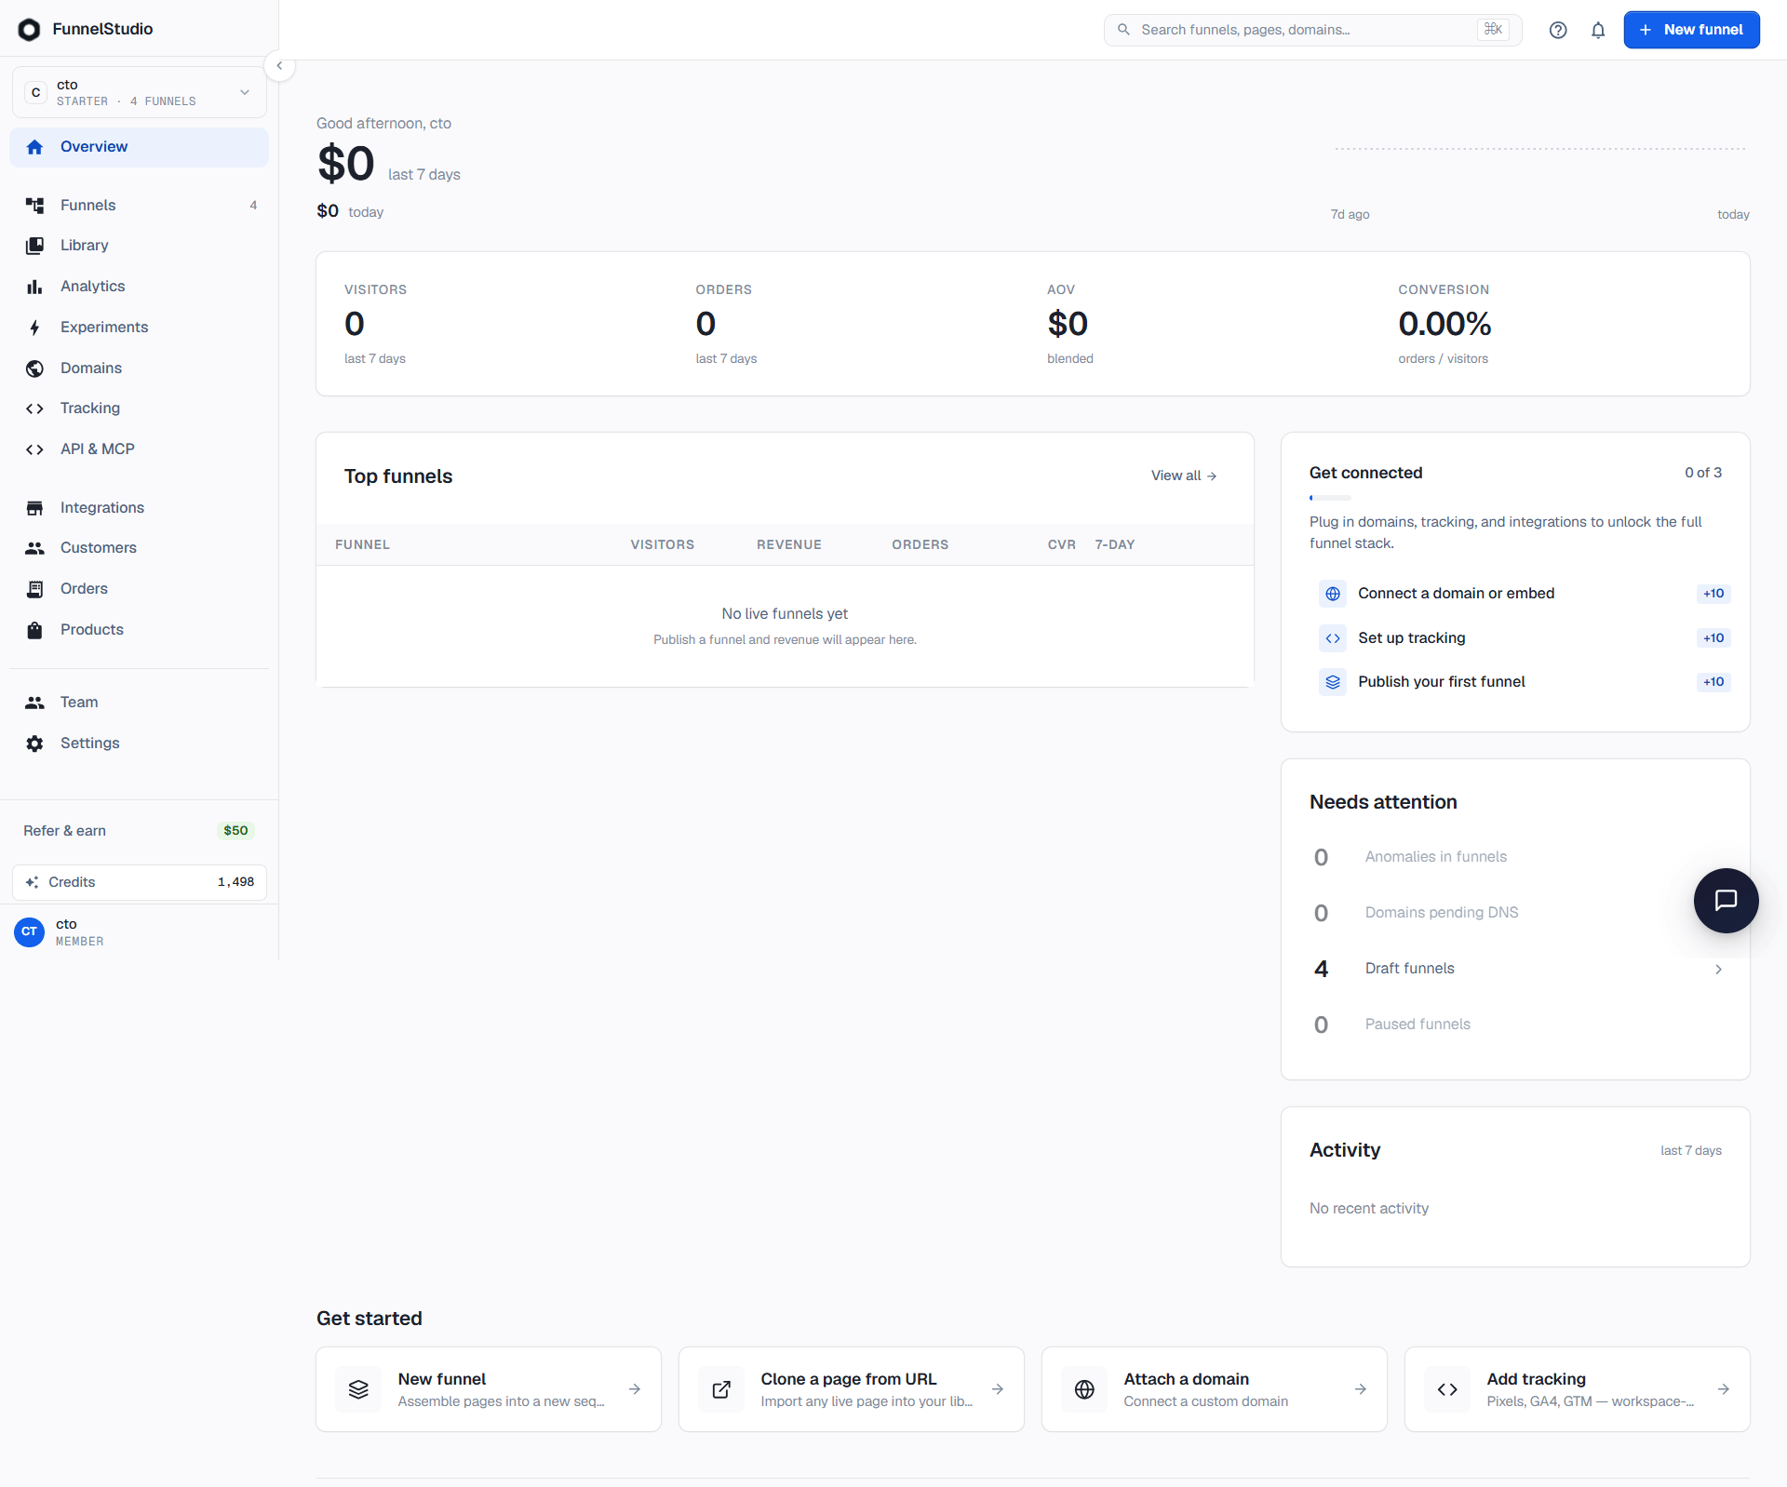This screenshot has height=1487, width=1787.
Task: Open arrow on Attach a domain card
Action: click(1361, 1389)
